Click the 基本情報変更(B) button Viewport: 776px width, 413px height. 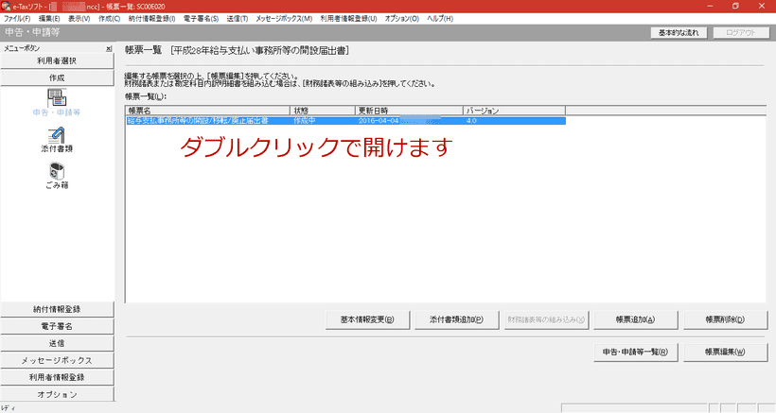(x=367, y=319)
